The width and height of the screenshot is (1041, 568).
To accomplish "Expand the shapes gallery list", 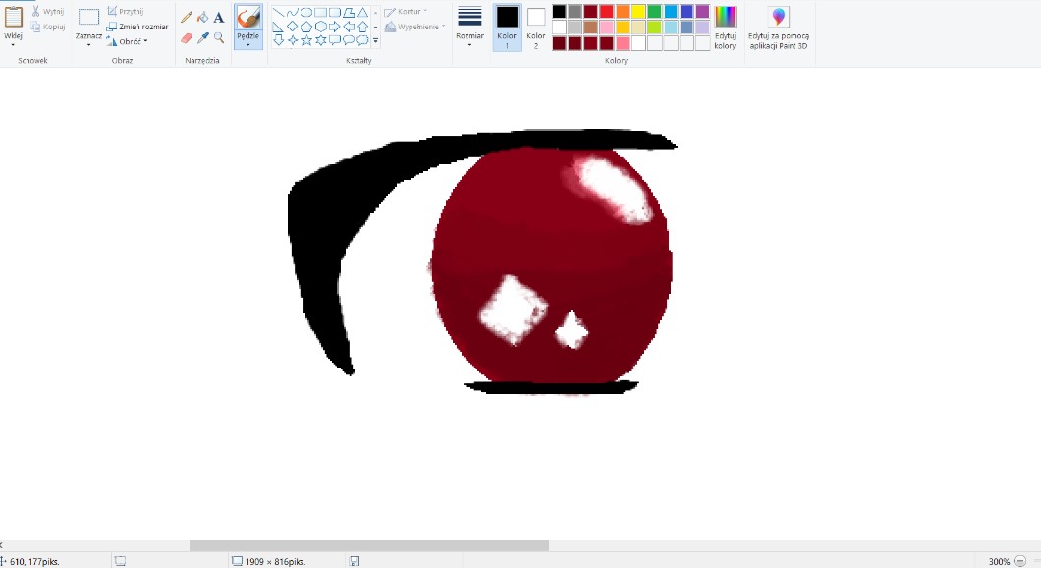I will [376, 41].
